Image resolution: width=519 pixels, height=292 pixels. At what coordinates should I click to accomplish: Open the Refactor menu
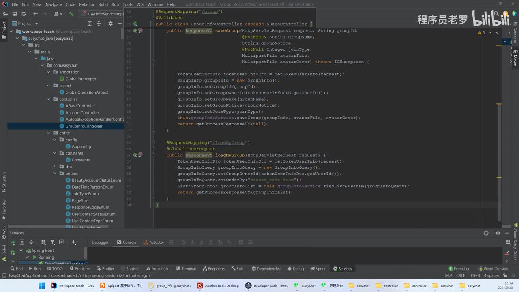click(x=87, y=4)
